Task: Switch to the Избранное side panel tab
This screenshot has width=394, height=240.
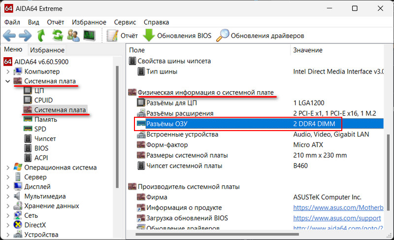Action: pyautogui.click(x=47, y=50)
